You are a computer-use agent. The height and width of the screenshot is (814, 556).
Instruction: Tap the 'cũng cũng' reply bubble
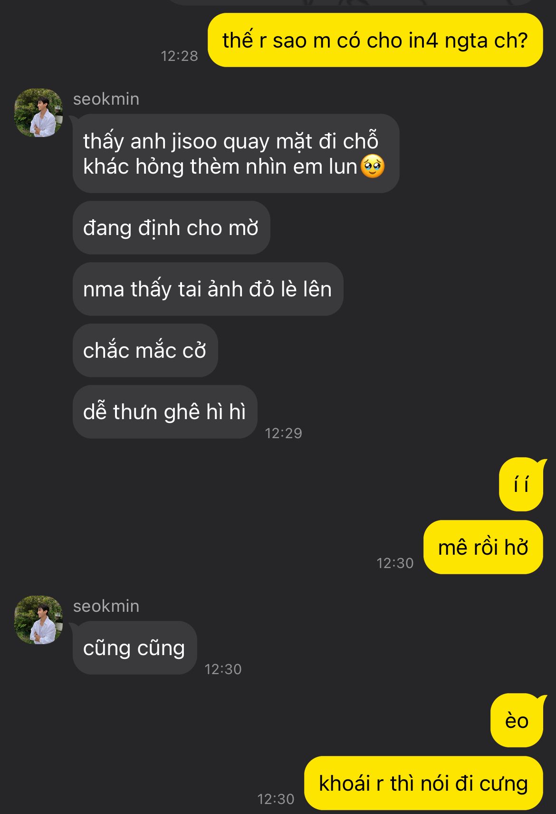pos(134,648)
